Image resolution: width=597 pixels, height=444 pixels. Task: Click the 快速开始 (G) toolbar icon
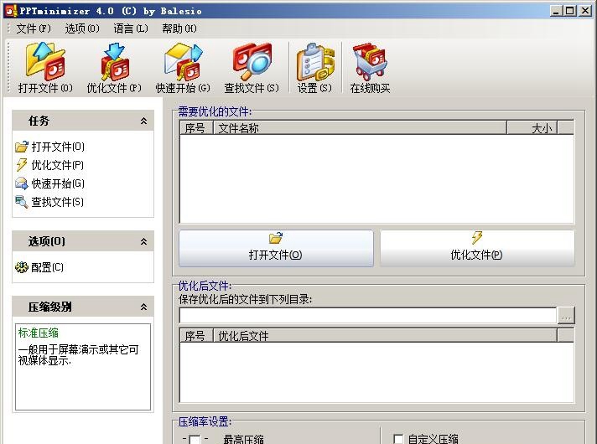(183, 61)
